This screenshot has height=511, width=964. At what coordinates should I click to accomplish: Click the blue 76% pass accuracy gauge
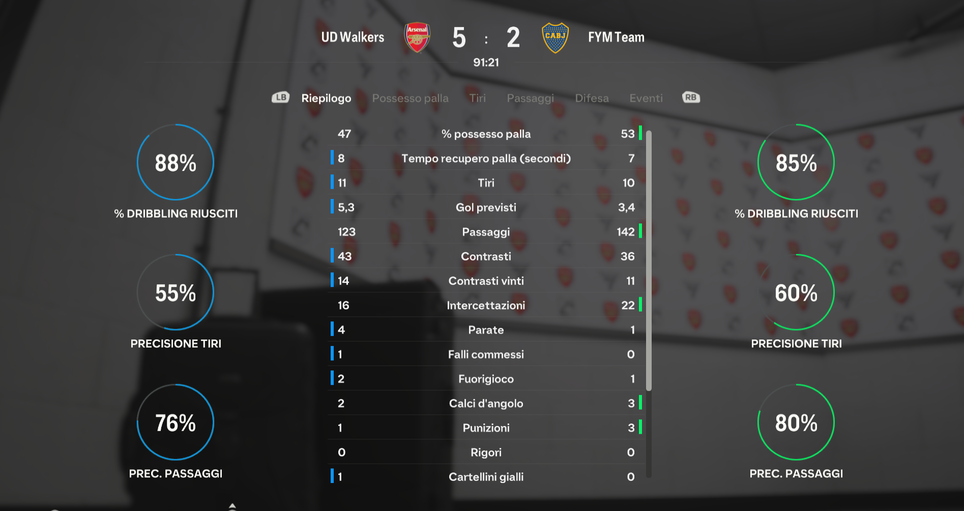click(176, 422)
